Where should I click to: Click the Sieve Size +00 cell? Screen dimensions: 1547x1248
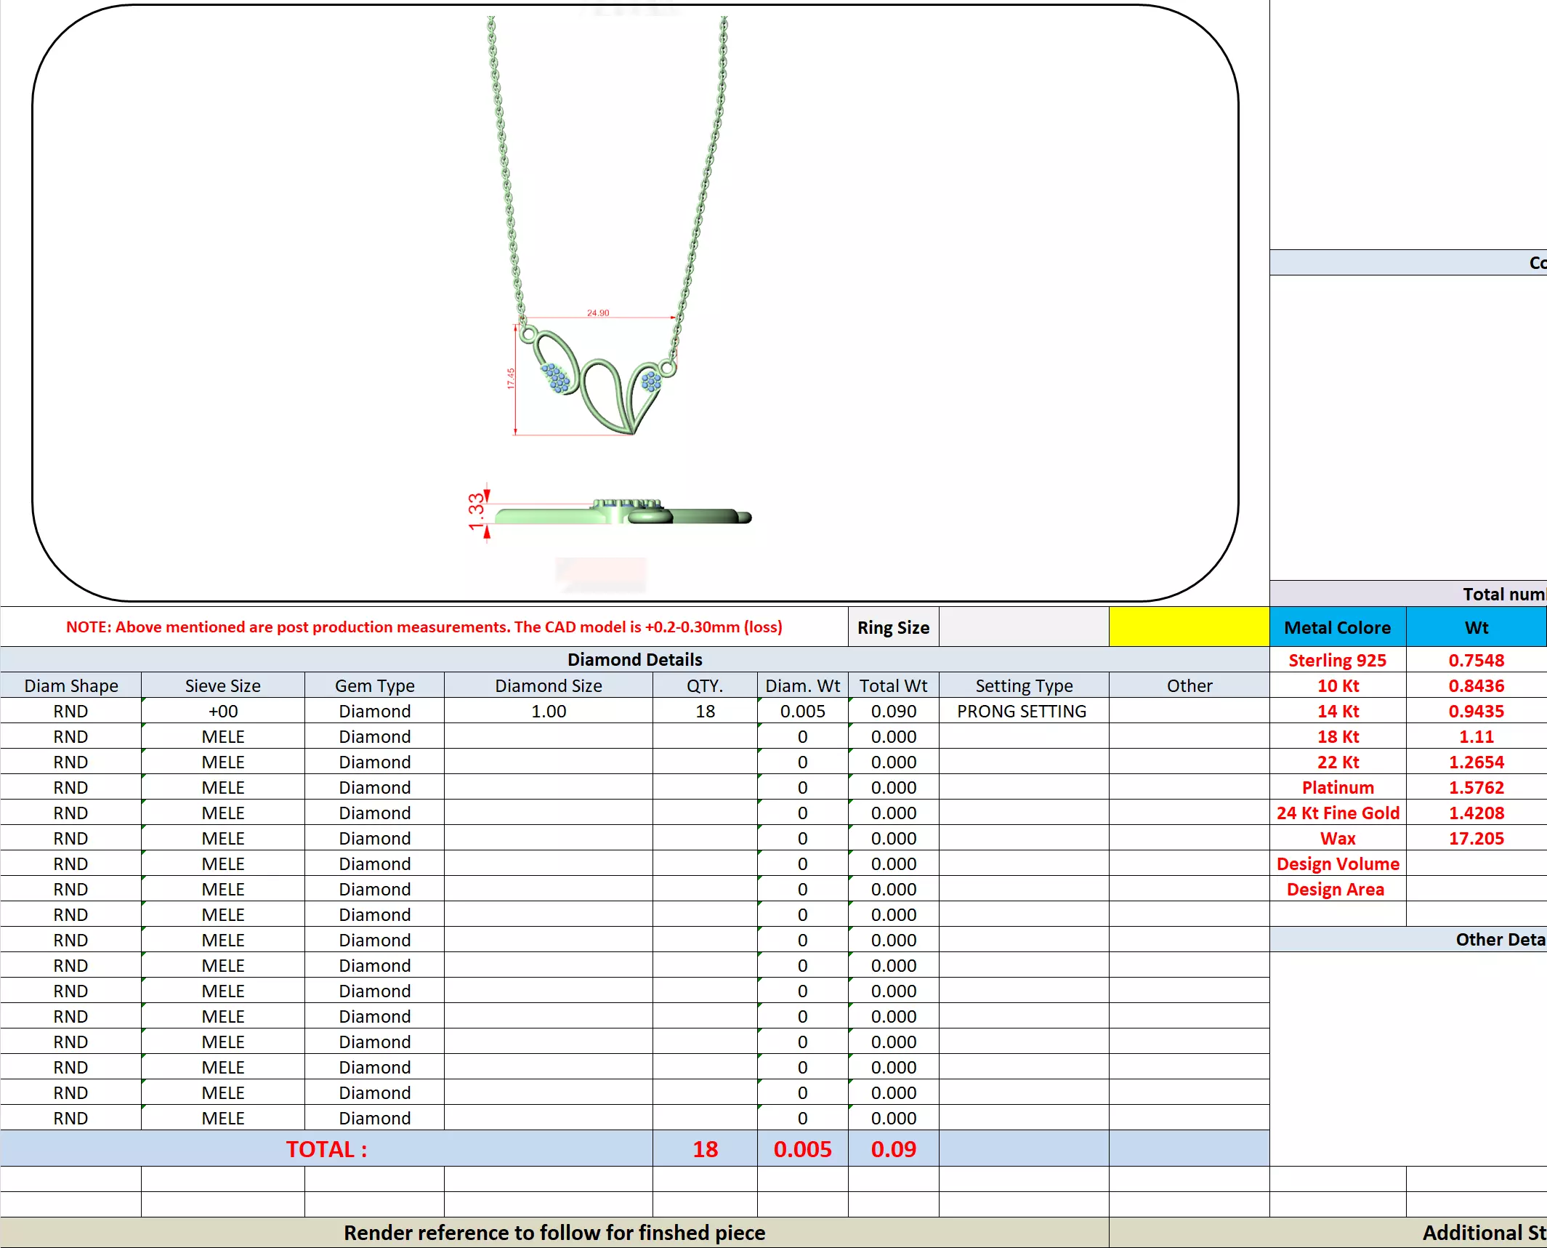click(x=223, y=711)
